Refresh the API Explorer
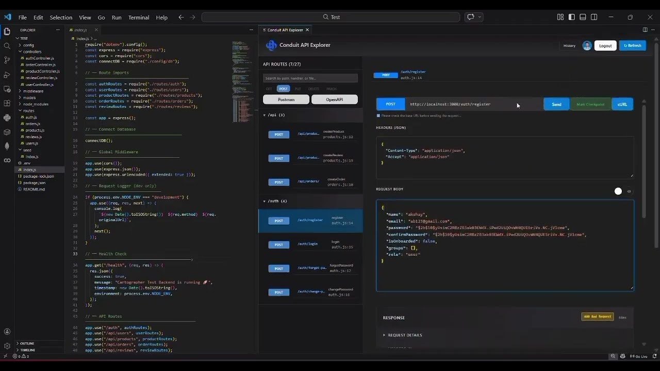Screen dimensions: 660x371 pos(632,45)
